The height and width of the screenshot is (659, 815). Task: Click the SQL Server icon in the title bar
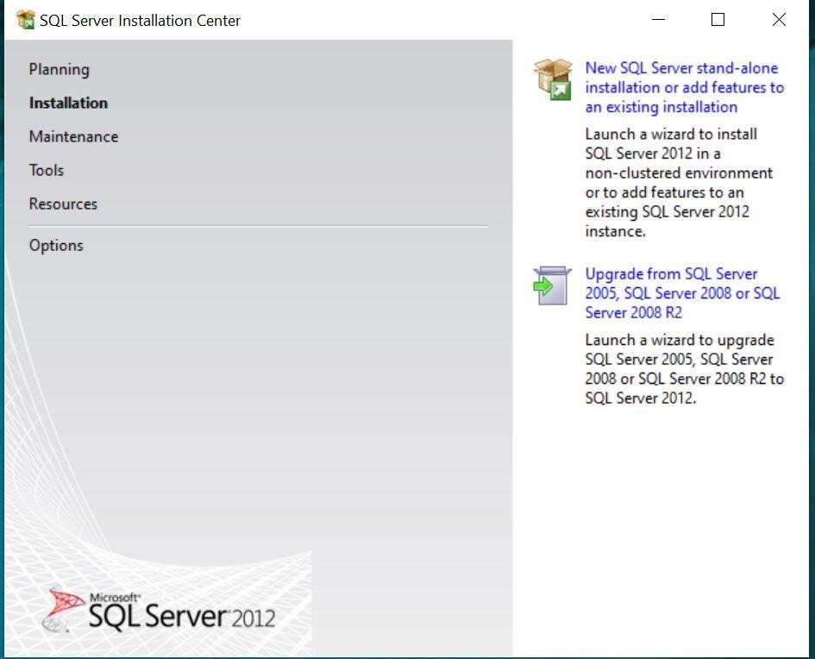(x=23, y=19)
